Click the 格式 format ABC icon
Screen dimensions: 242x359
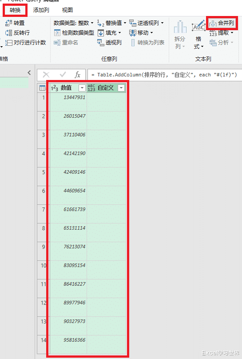pos(198,26)
